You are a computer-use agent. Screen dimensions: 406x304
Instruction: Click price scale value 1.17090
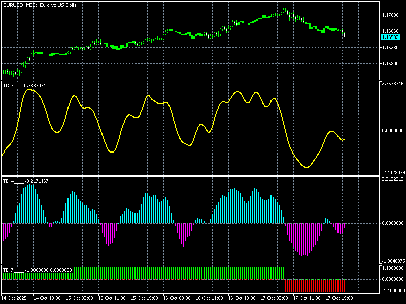tap(390, 15)
